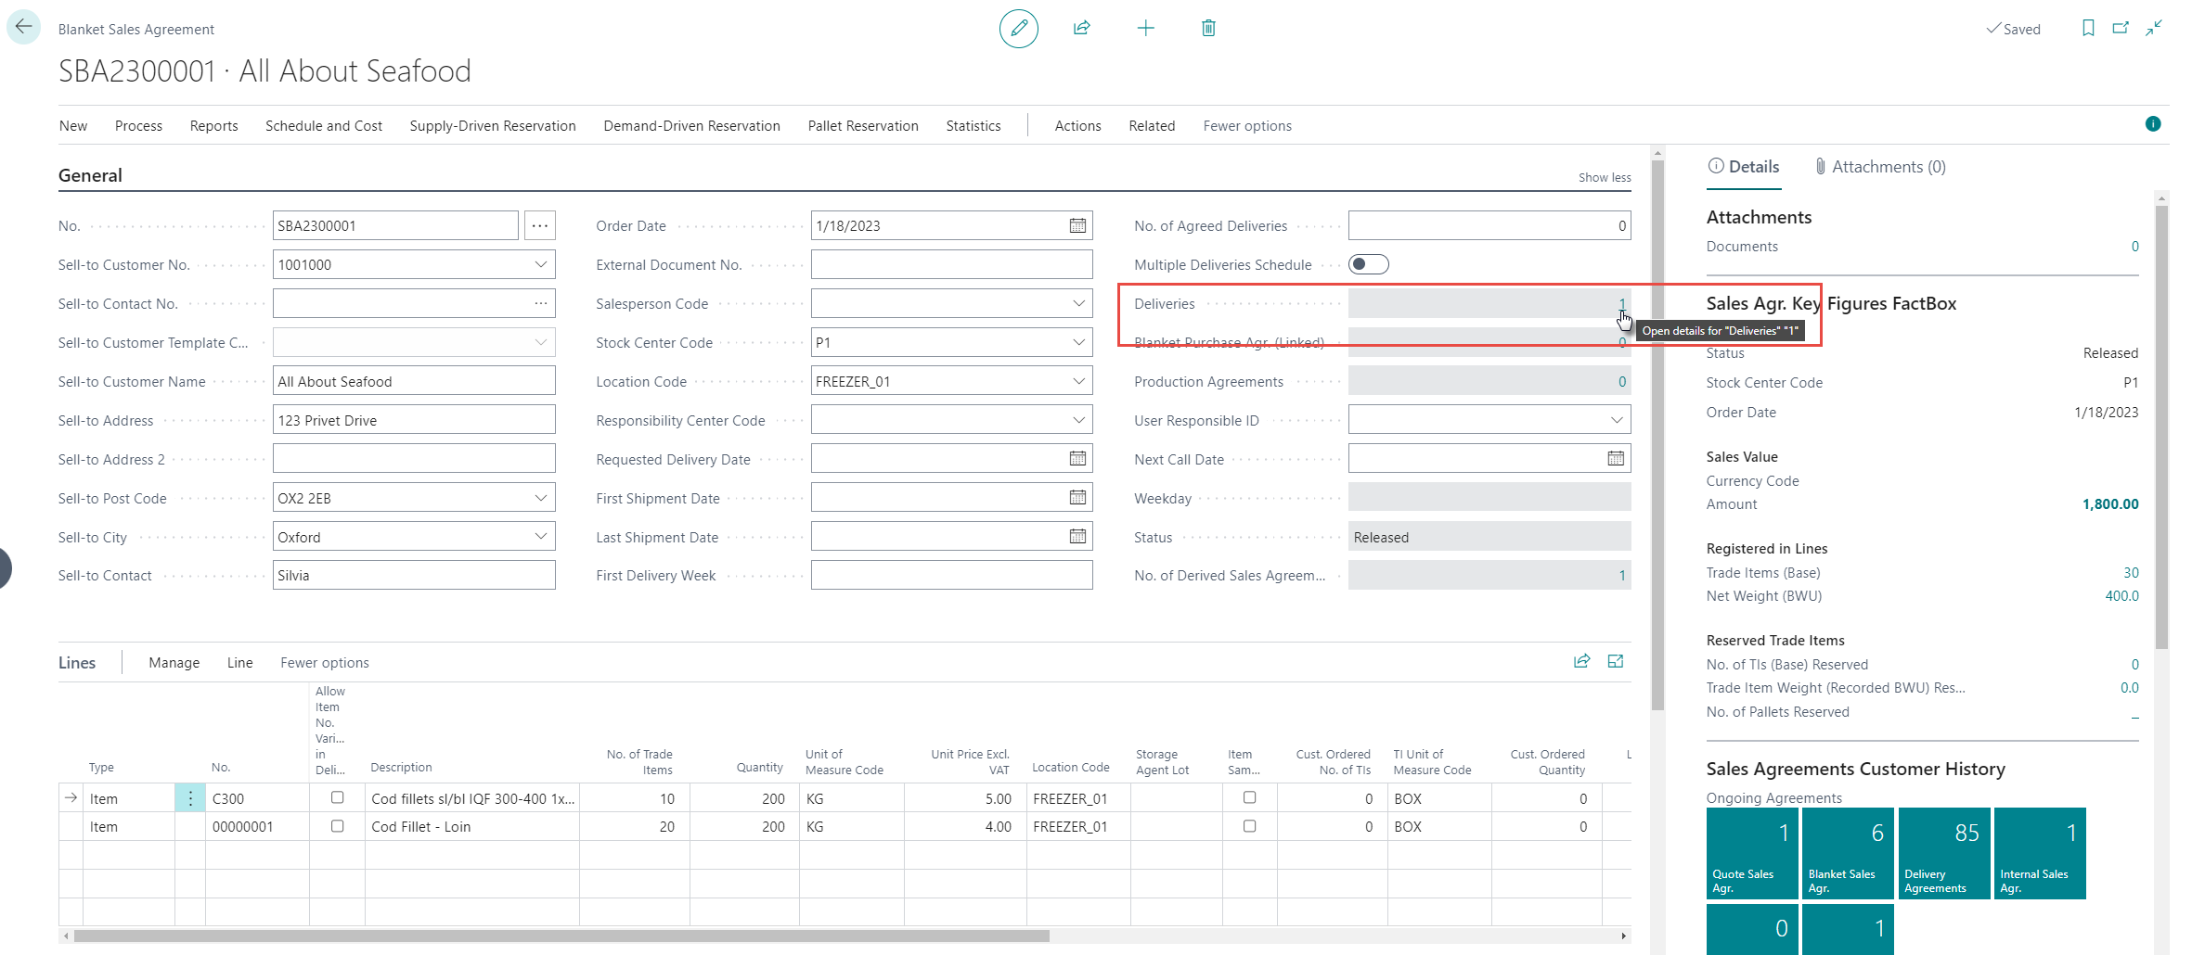Click the trash delete icon
This screenshot has height=955, width=2205.
[1208, 29]
